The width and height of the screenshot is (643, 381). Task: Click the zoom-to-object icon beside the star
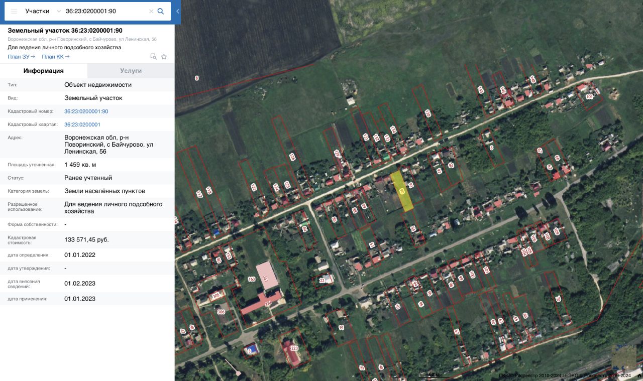point(154,57)
